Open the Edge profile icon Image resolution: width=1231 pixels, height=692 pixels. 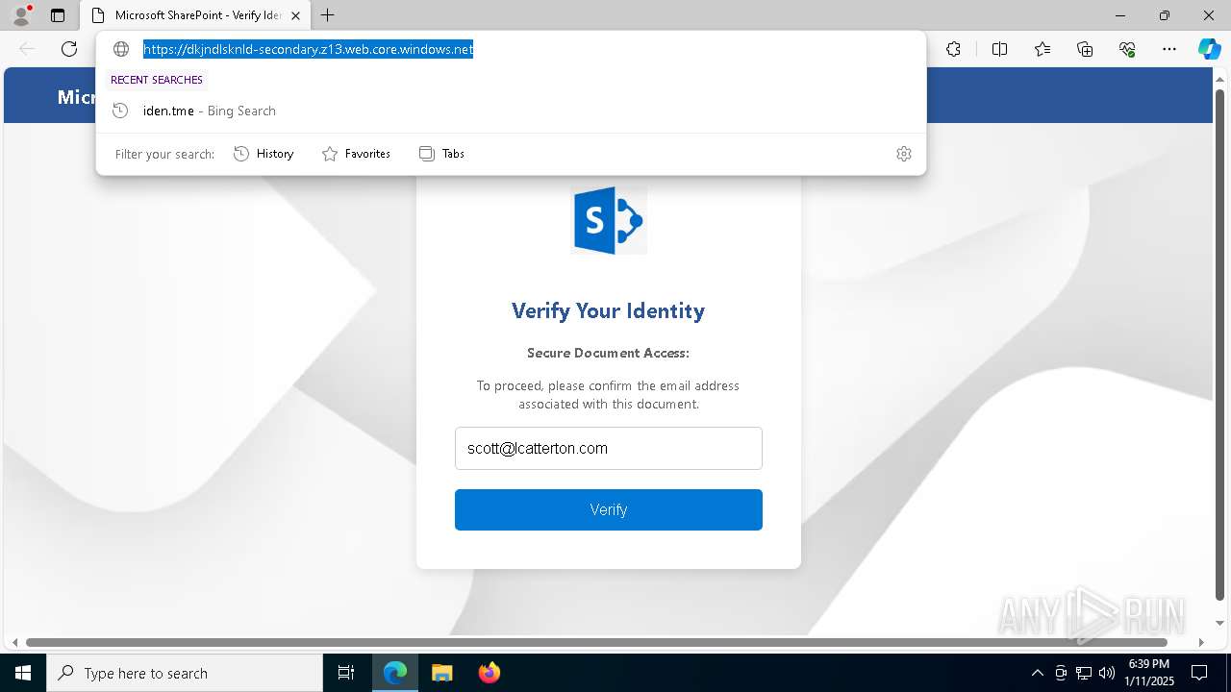[x=21, y=15]
